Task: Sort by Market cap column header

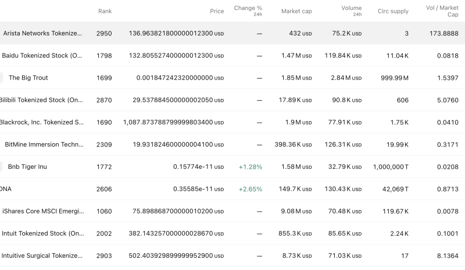Action: point(296,11)
